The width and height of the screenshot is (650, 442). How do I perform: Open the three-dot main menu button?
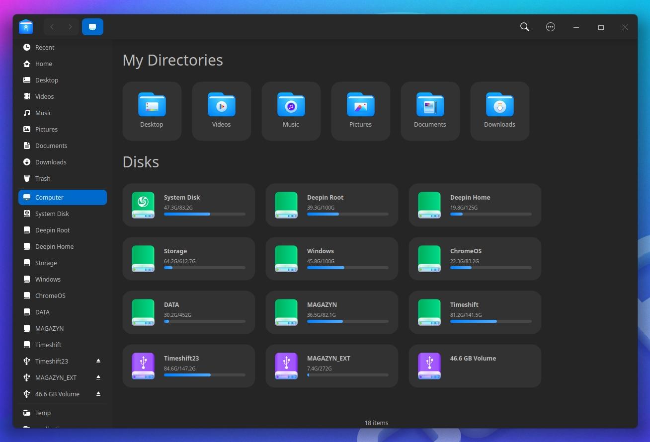[550, 27]
